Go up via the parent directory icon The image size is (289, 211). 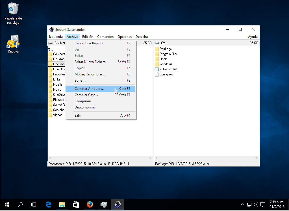pyautogui.click(x=50, y=49)
